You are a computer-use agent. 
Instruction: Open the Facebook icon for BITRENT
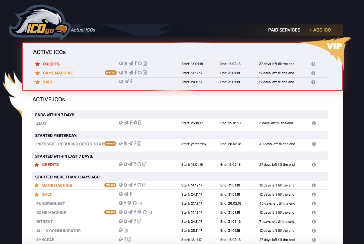[x=135, y=221]
